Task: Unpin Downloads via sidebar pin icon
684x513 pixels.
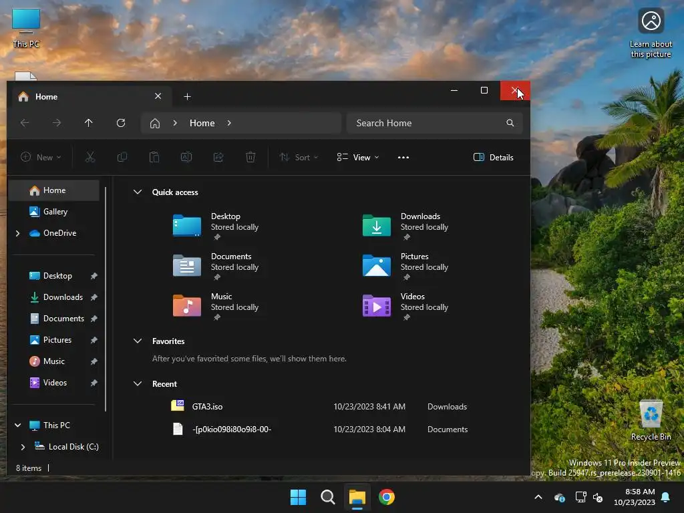Action: point(94,297)
